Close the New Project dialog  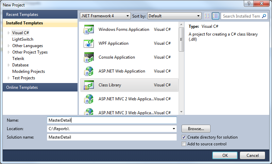click(262, 3)
